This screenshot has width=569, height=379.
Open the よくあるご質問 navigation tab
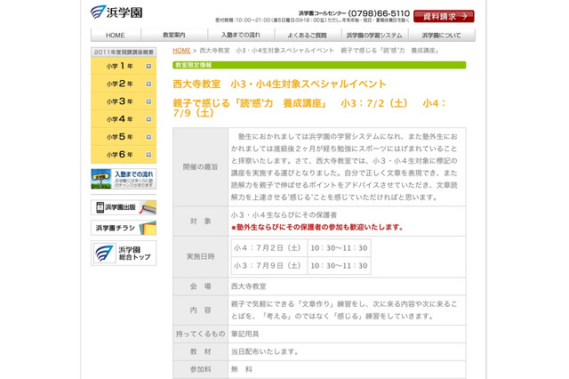[x=308, y=36]
